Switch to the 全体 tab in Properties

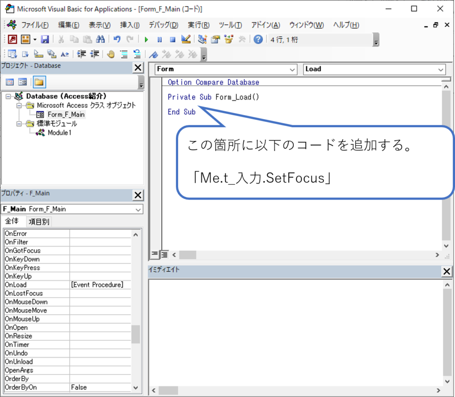[x=12, y=221]
